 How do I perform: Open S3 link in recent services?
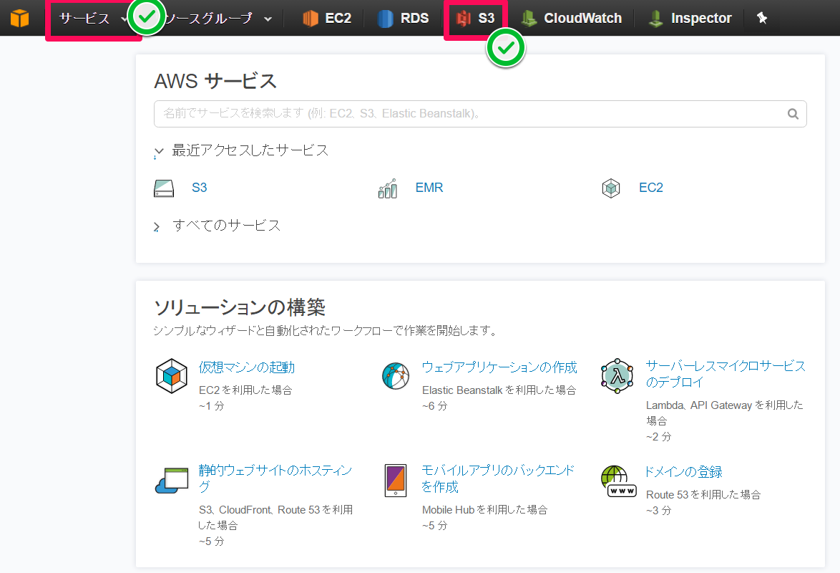(x=200, y=188)
